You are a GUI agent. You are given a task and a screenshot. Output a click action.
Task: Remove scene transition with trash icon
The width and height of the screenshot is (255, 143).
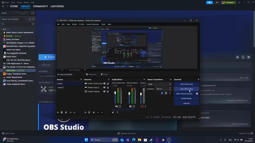point(166,93)
